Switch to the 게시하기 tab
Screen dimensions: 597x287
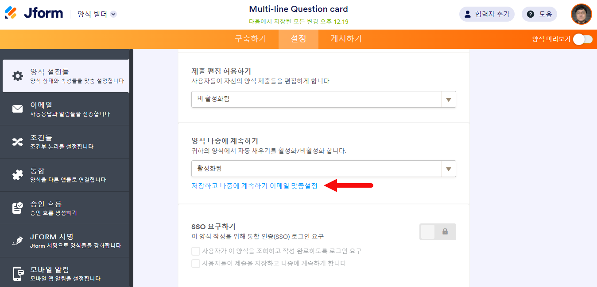pos(346,39)
